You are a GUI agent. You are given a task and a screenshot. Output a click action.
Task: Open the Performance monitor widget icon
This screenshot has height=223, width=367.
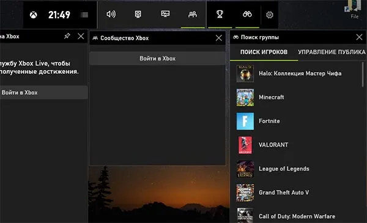pyautogui.click(x=165, y=14)
